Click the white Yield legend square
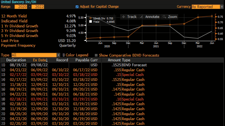225x126 pixels. pyautogui.click(x=90, y=21)
